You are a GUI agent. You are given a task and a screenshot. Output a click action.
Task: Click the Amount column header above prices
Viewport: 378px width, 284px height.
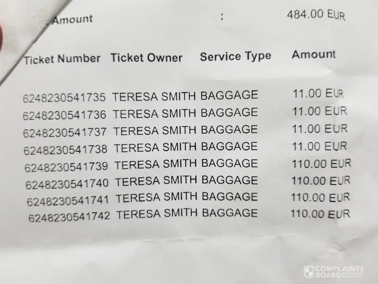pyautogui.click(x=313, y=54)
